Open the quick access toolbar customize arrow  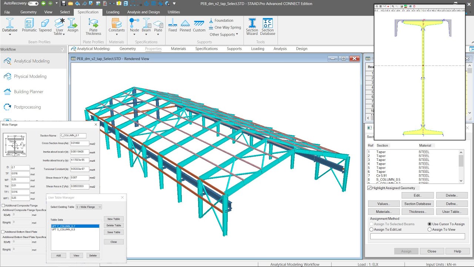[x=174, y=4]
